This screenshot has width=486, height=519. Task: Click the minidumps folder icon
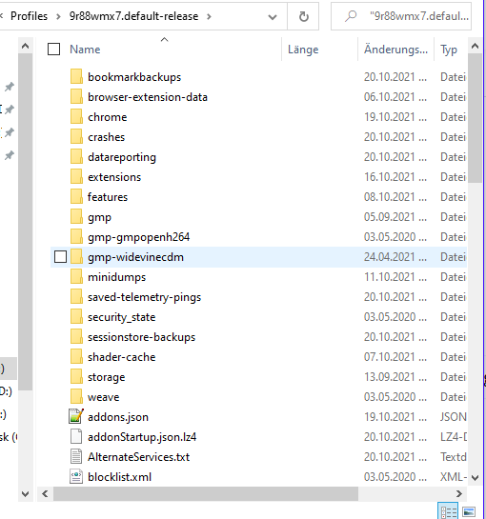[76, 277]
